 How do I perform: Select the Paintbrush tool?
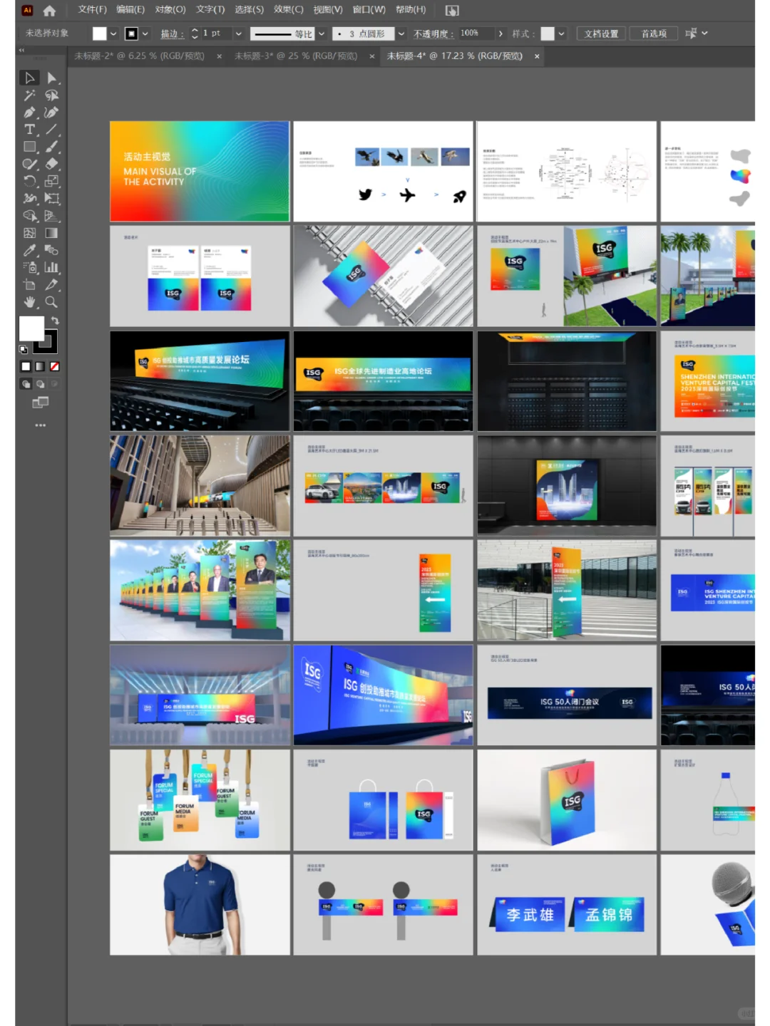[52, 147]
